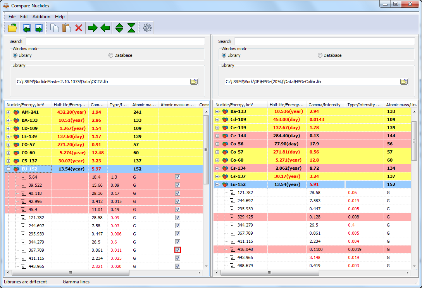Image resolution: width=422 pixels, height=288 pixels.
Task: Expand the AM-241 nuclide tree node
Action: pyautogui.click(x=9, y=112)
